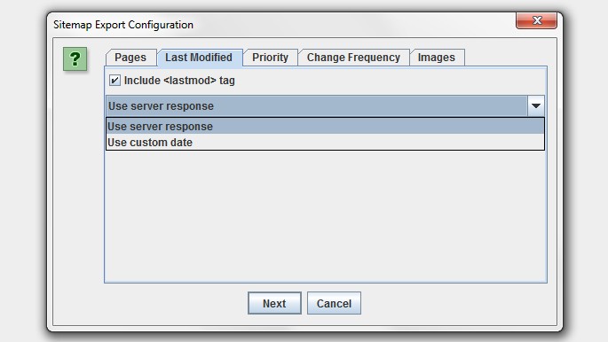
Task: Choose 'Use server response' from the open list
Action: 325,126
